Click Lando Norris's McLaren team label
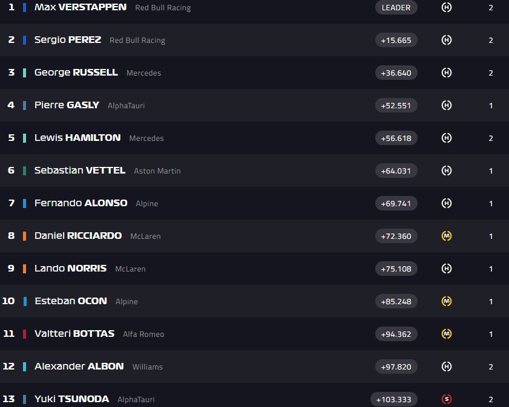 (130, 269)
